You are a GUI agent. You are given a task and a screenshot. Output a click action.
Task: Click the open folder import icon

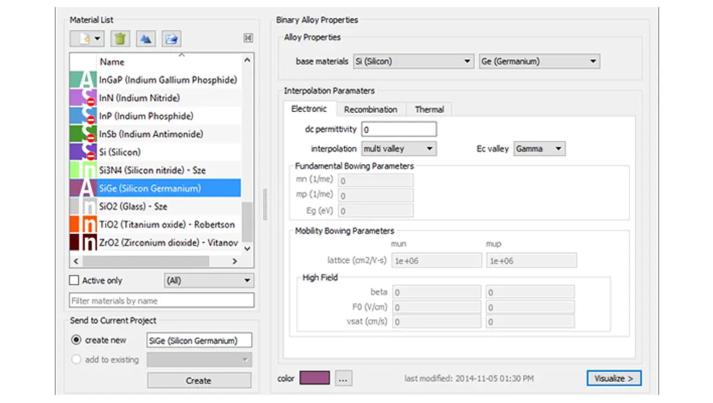click(x=171, y=39)
